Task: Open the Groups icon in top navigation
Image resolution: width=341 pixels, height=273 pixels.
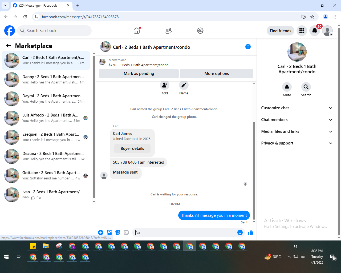Action: coord(200,31)
